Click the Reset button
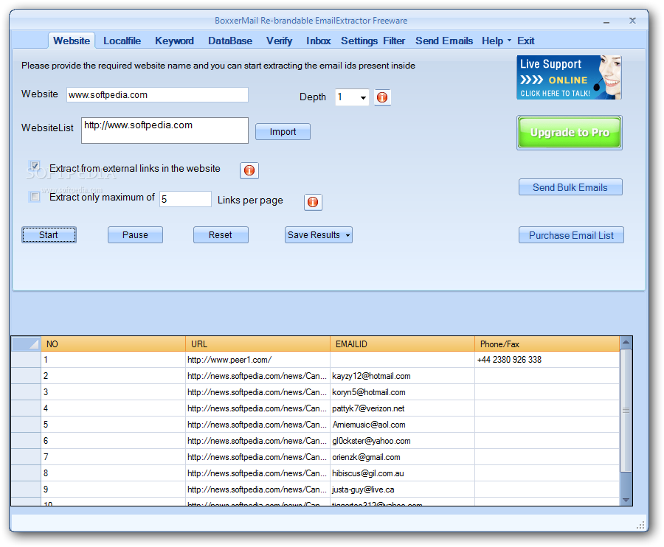The width and height of the screenshot is (664, 547). click(x=220, y=235)
